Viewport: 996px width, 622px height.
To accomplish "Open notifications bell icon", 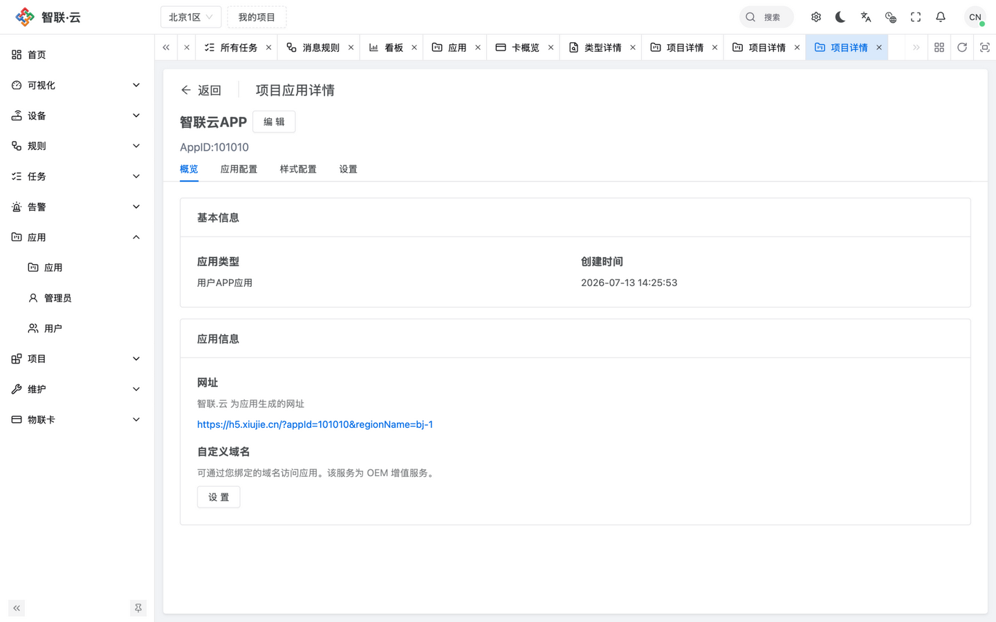I will 941,17.
